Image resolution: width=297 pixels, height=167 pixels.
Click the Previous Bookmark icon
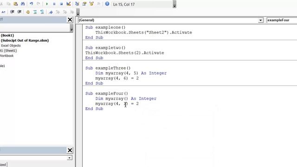65,12
